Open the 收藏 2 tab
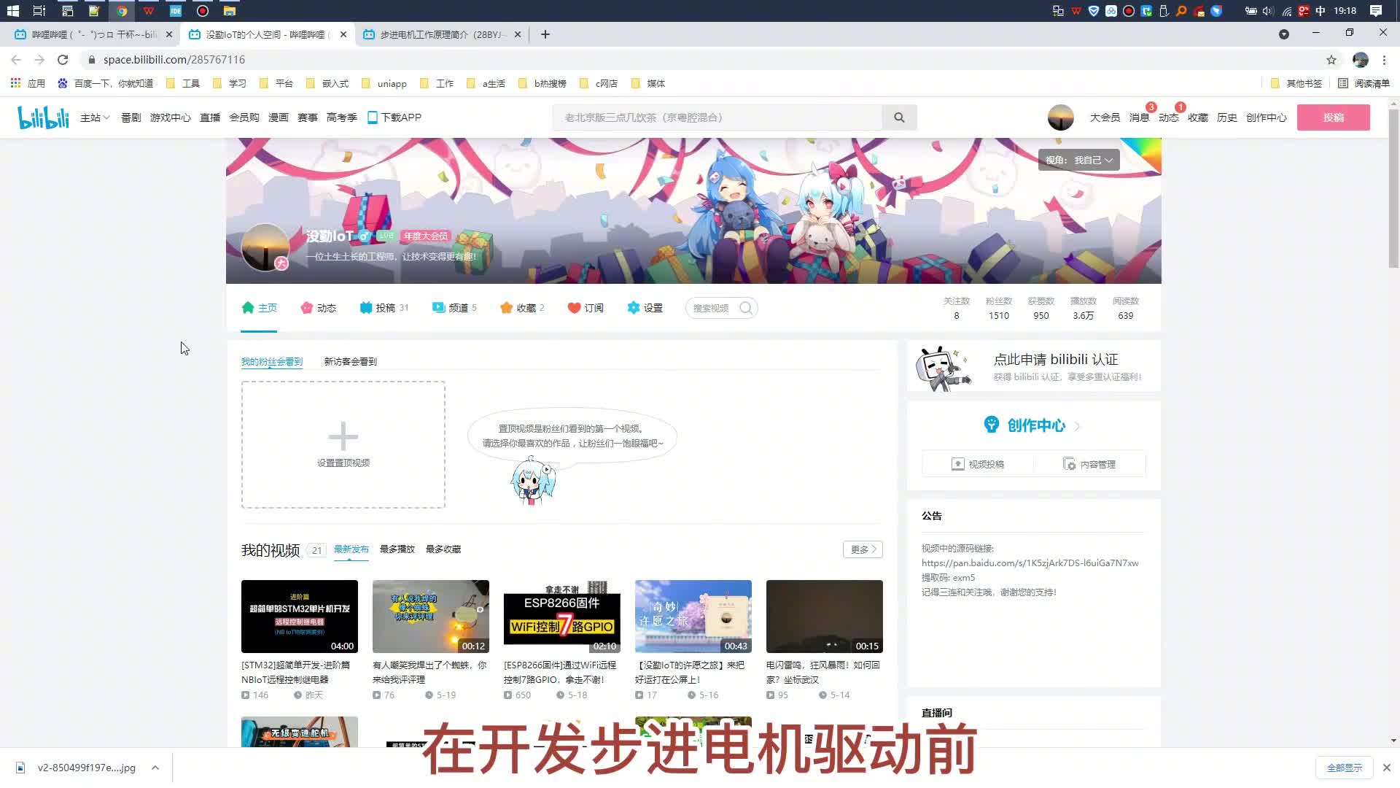Screen dimensions: 1400x788 (x=522, y=308)
